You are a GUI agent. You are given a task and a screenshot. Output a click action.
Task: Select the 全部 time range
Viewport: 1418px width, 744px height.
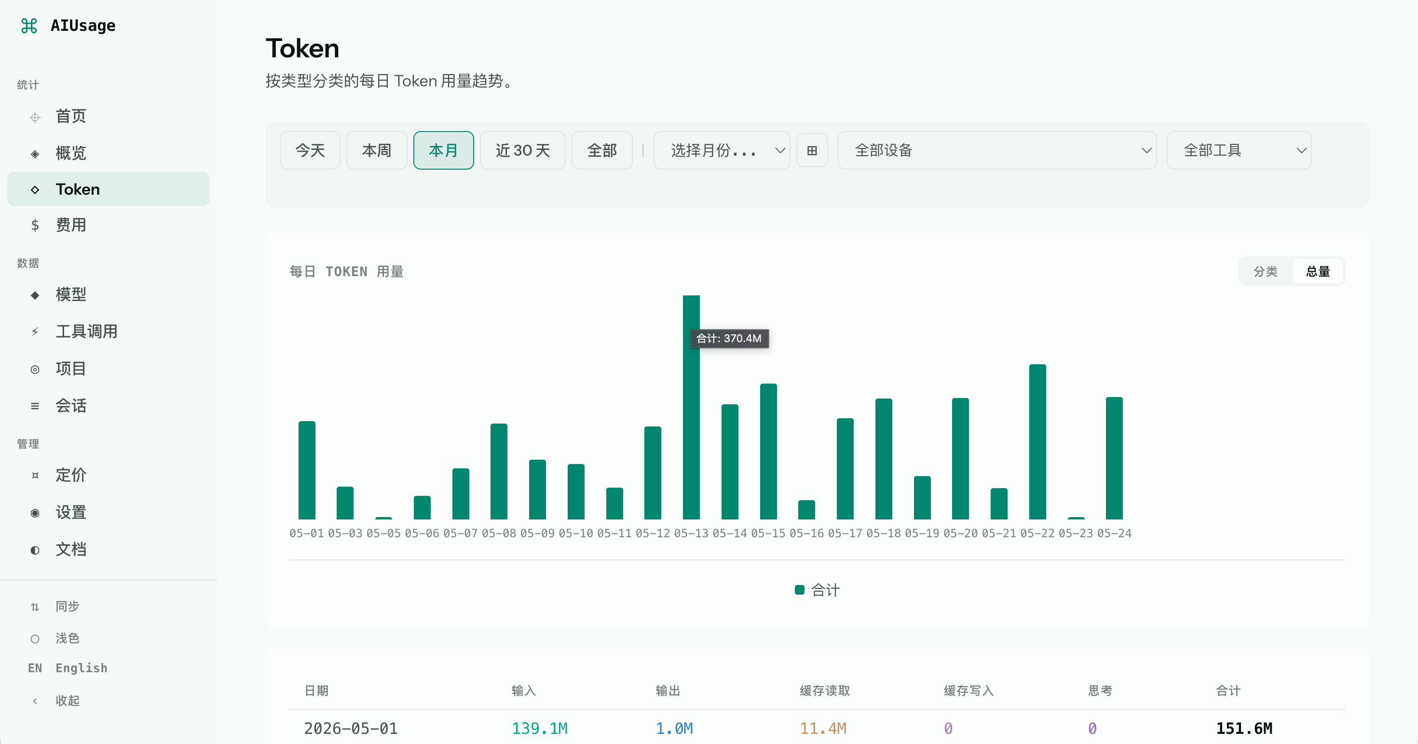coord(601,150)
